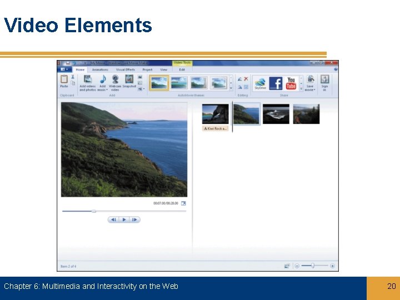
Task: Click the zoom out minus button
Action: coord(297,266)
